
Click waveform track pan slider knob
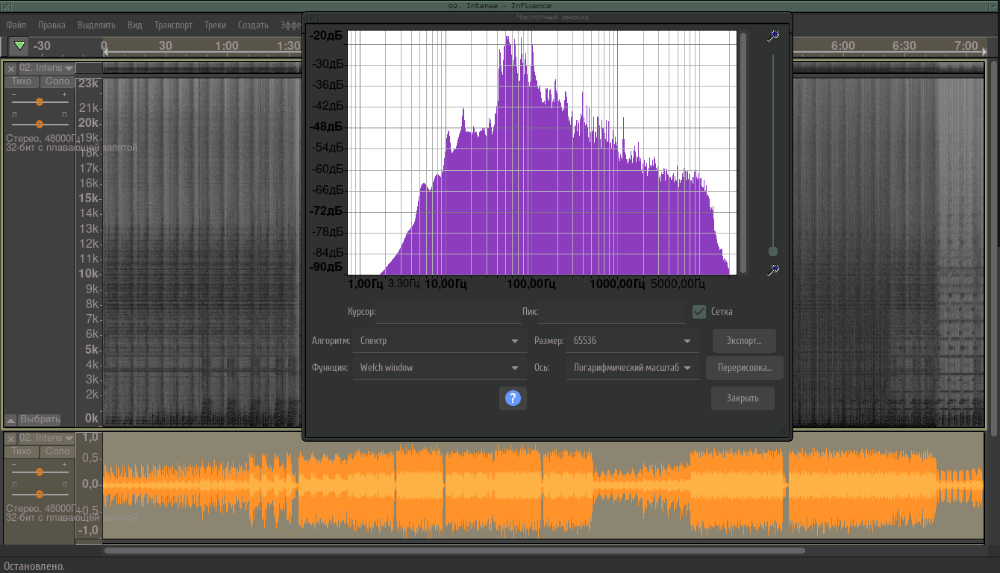click(x=40, y=494)
